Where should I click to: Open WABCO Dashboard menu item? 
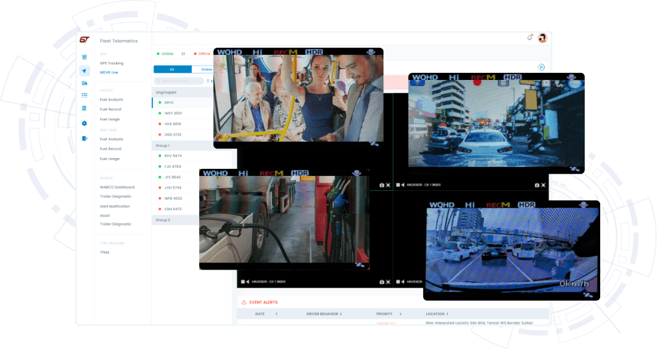click(x=117, y=187)
